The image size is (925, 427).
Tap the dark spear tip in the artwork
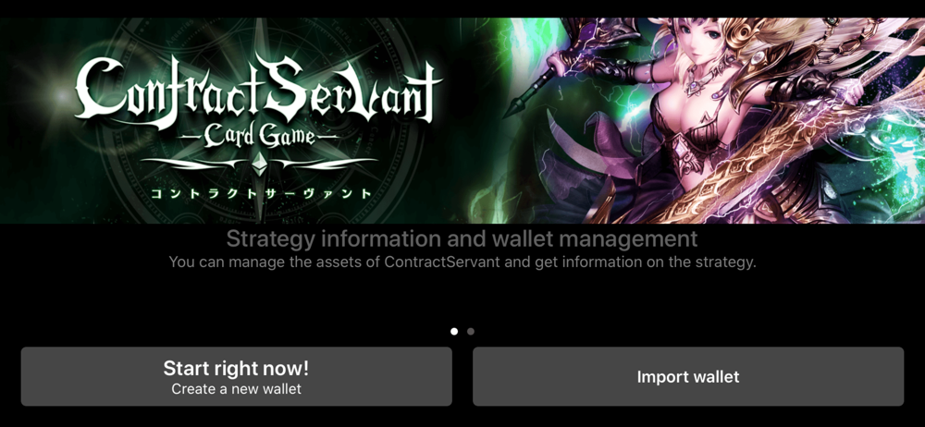point(514,105)
